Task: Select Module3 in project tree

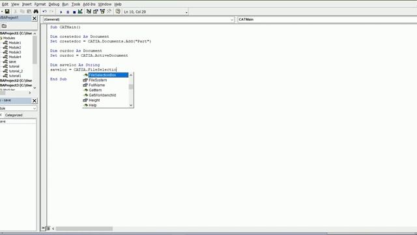Action: [14, 52]
